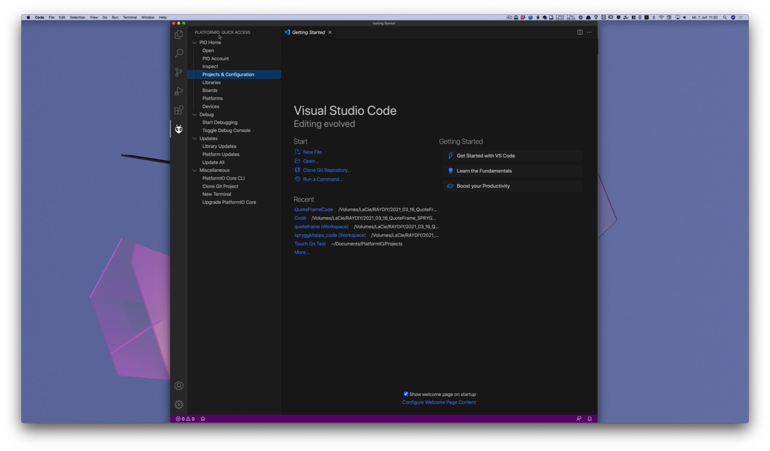Select the PlatformIO alien head icon
The width and height of the screenshot is (770, 451).
179,129
